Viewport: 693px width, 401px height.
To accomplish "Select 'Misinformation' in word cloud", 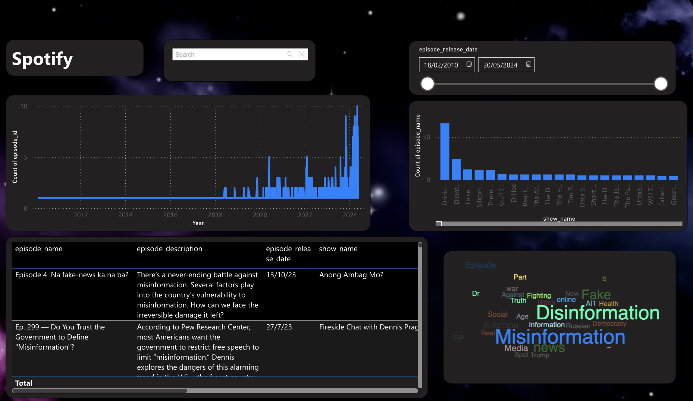I will 560,337.
